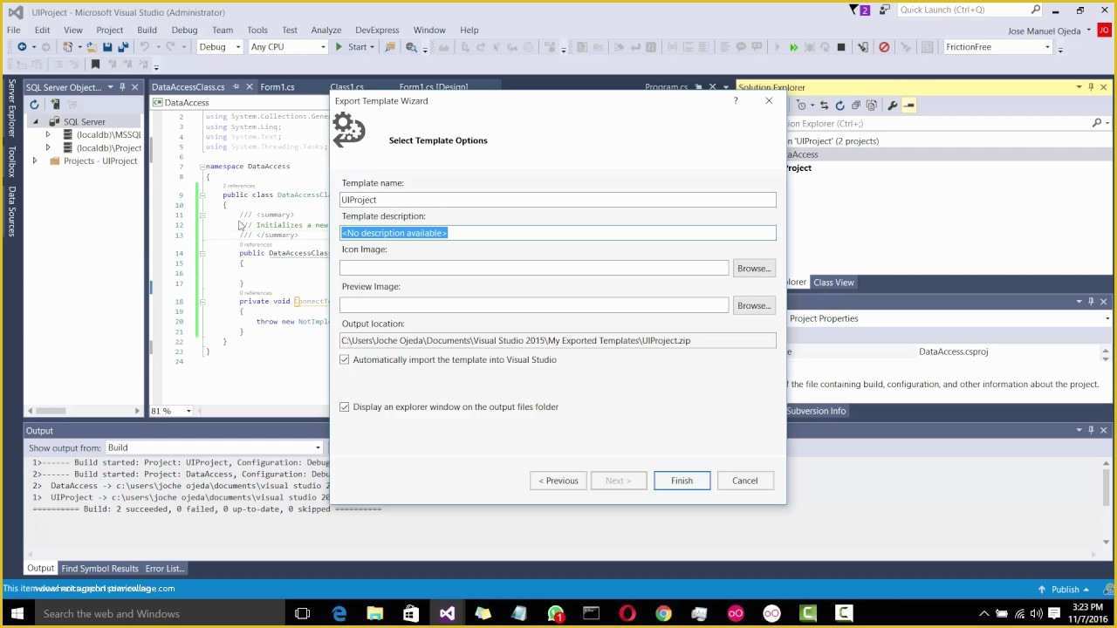Click the Icon Image path field
The height and width of the screenshot is (628, 1117).
tap(534, 269)
